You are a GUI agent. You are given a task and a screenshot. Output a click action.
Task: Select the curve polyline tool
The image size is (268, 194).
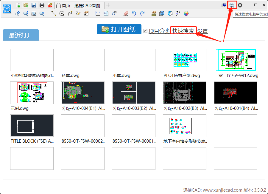coord(70,13)
